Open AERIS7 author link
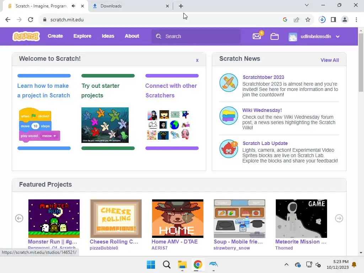 (x=160, y=248)
